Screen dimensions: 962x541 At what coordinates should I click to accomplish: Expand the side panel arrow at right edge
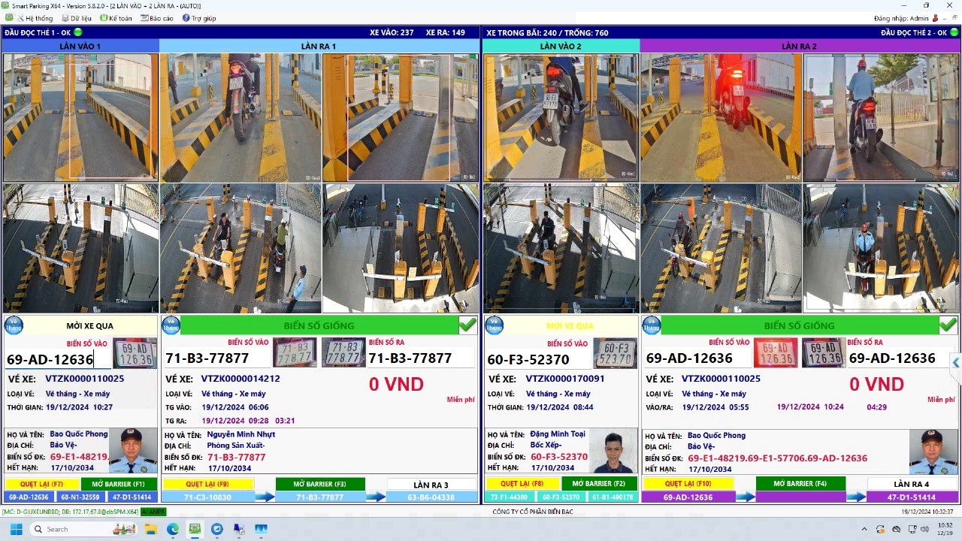pyautogui.click(x=955, y=363)
